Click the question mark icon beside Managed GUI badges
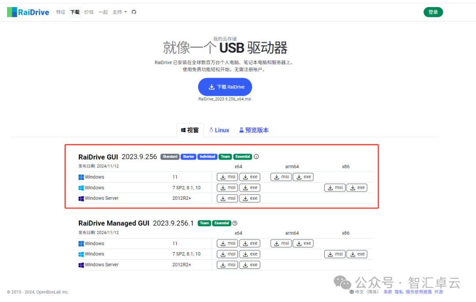This screenshot has height=302, width=476. click(234, 223)
